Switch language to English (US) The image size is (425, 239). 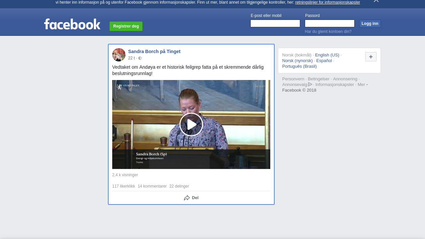327,55
